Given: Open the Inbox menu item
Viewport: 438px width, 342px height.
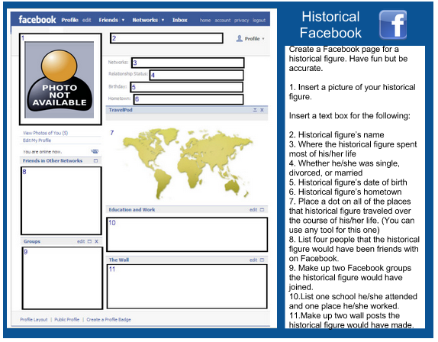Looking at the screenshot, I should [x=179, y=20].
